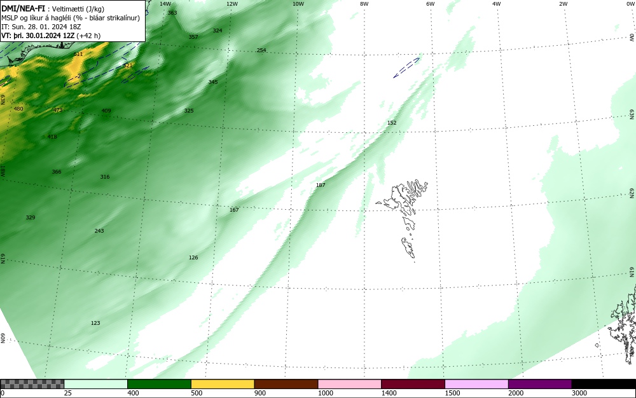The height and width of the screenshot is (398, 636).
Task: Click the '2W' longitude label
Action: [x=563, y=4]
